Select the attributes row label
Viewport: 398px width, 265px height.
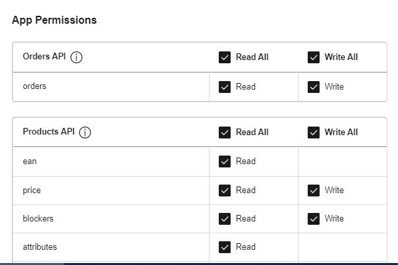[x=40, y=247]
